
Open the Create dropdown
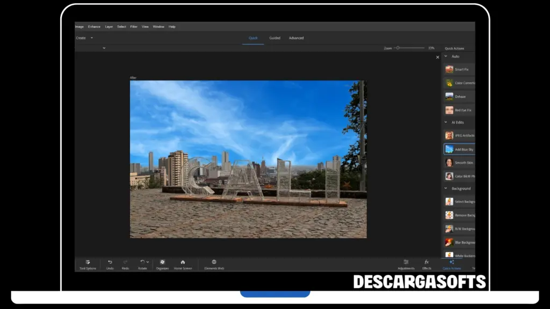(x=84, y=38)
